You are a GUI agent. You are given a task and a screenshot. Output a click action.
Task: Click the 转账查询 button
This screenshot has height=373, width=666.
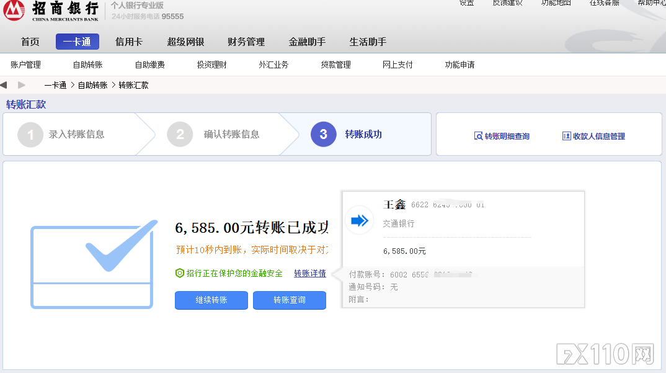(x=289, y=300)
